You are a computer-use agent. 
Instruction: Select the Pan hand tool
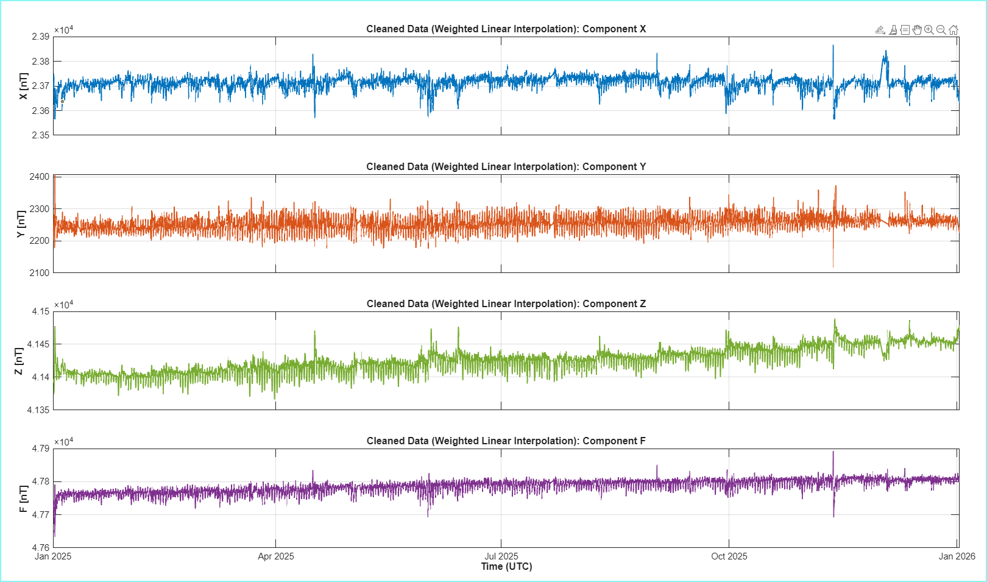(917, 30)
